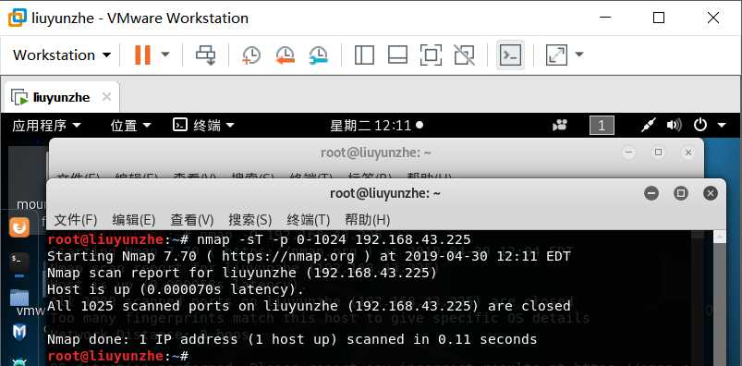Close the front terminal window
Image resolution: width=742 pixels, height=366 pixels.
(711, 193)
